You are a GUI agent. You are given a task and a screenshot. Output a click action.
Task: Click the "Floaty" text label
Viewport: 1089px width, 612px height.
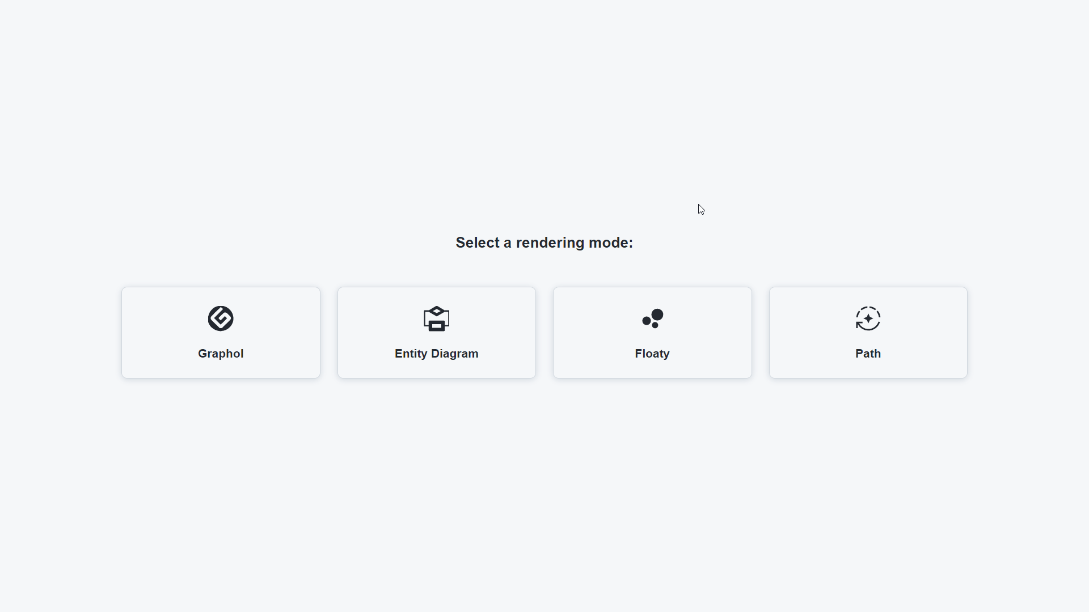pyautogui.click(x=652, y=354)
